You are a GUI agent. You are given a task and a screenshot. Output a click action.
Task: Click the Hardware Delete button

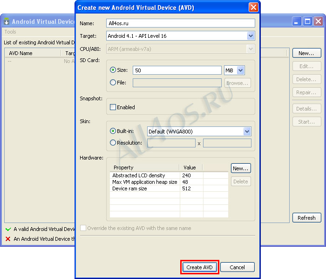[241, 181]
